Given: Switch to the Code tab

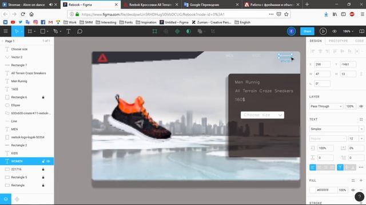Looking at the screenshot, I should point(359,40).
